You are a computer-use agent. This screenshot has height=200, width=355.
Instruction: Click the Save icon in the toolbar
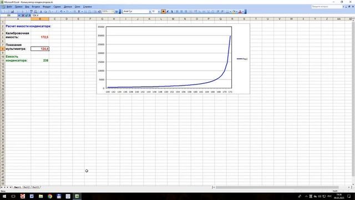click(x=12, y=11)
